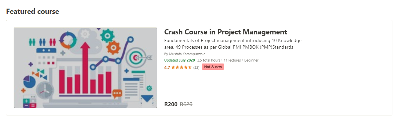Screen dimensions: 403x127
Task: Click the (32) reviews count
Action: pyautogui.click(x=196, y=67)
